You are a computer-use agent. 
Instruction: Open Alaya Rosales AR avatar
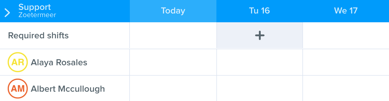[18, 62]
